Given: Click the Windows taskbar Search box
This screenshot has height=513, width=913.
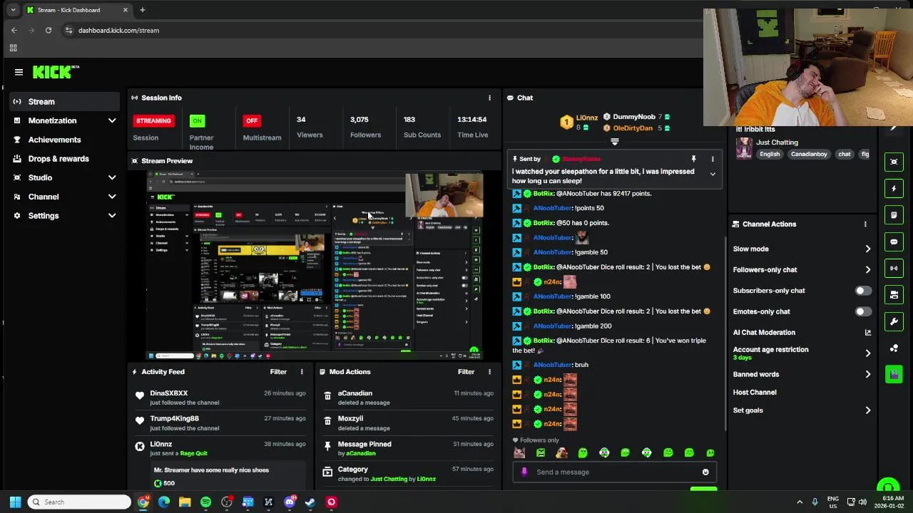Looking at the screenshot, I should (79, 502).
